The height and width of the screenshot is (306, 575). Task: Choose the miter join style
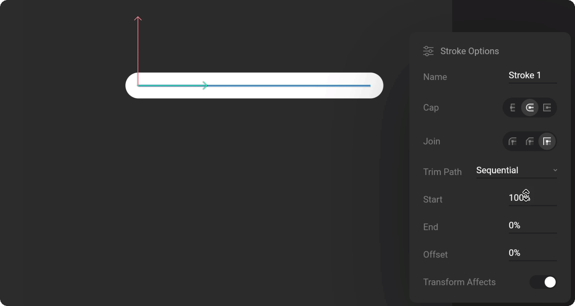click(x=547, y=142)
